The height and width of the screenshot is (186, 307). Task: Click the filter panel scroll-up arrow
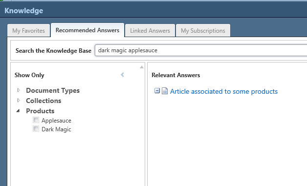coord(142,67)
